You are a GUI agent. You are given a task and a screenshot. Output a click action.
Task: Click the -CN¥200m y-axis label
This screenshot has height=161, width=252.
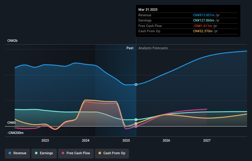coord(15,133)
